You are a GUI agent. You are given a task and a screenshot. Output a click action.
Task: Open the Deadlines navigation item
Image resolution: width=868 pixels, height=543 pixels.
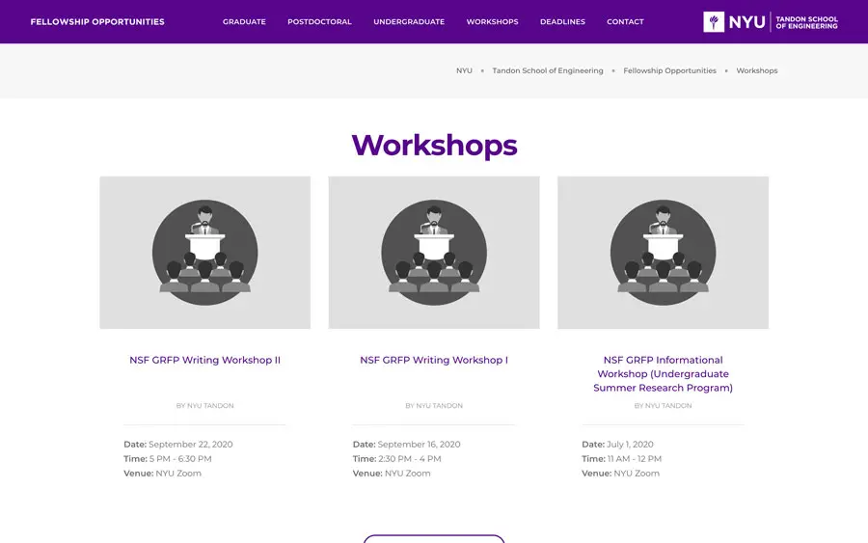[x=562, y=22]
